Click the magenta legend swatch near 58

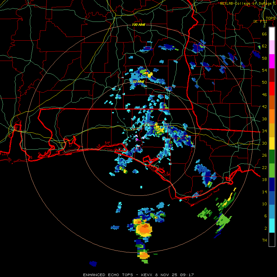tap(272, 61)
